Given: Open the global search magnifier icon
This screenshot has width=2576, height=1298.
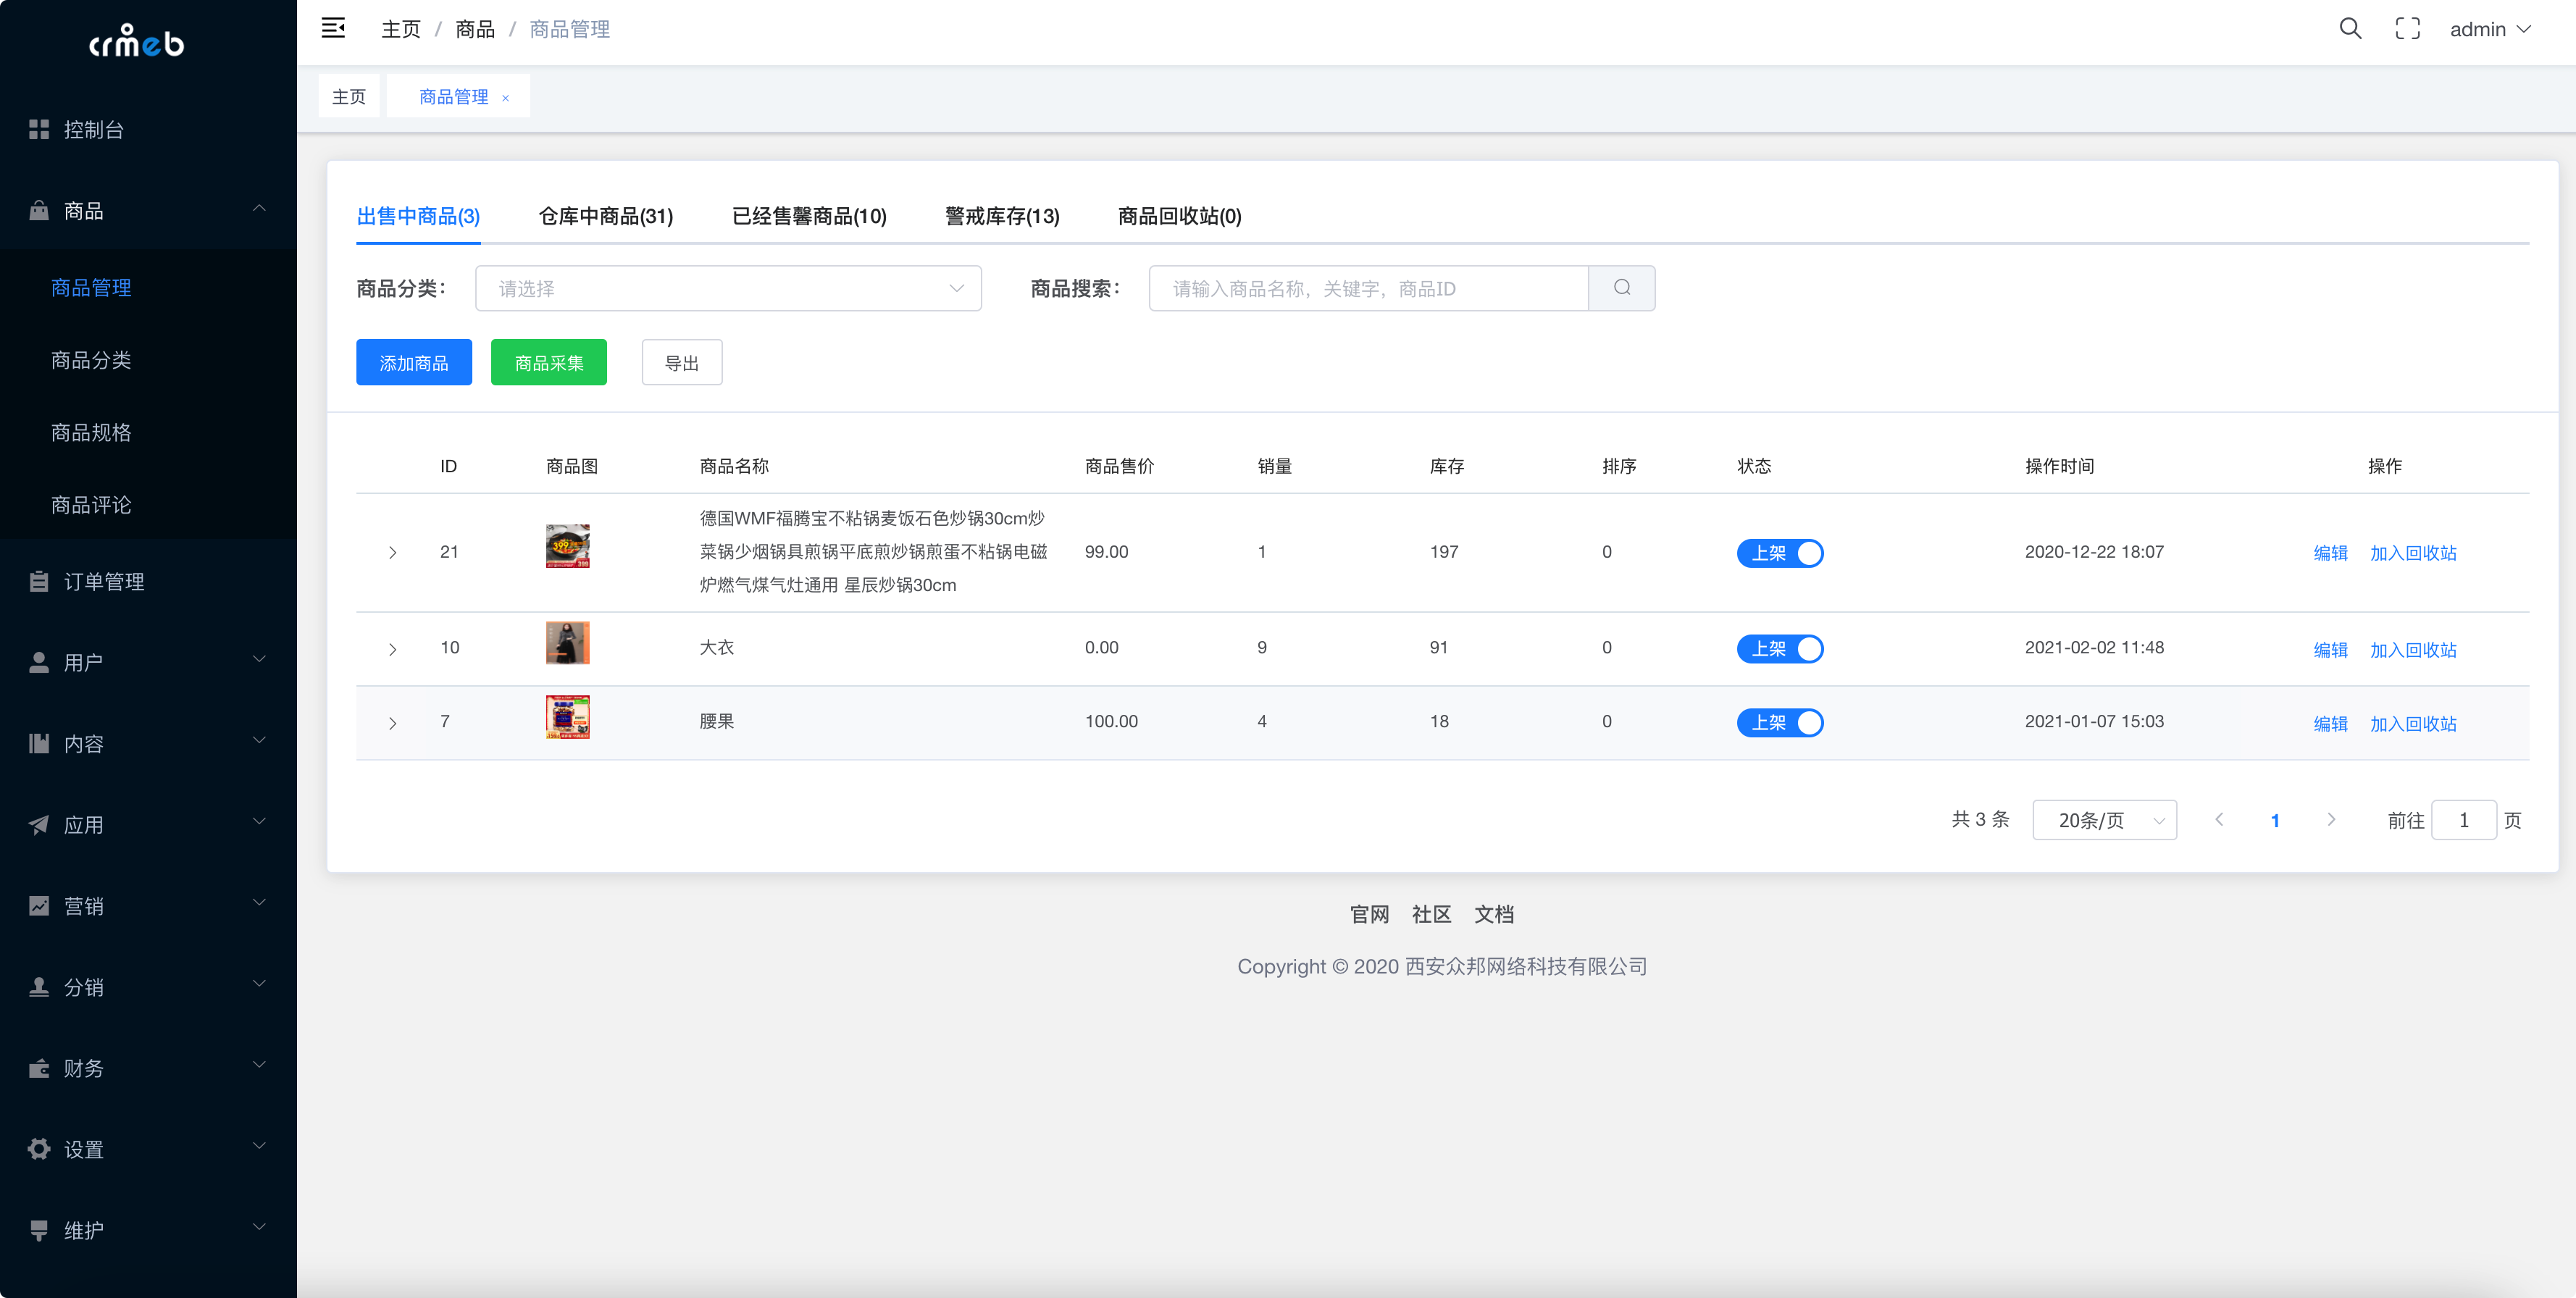Looking at the screenshot, I should [2349, 28].
